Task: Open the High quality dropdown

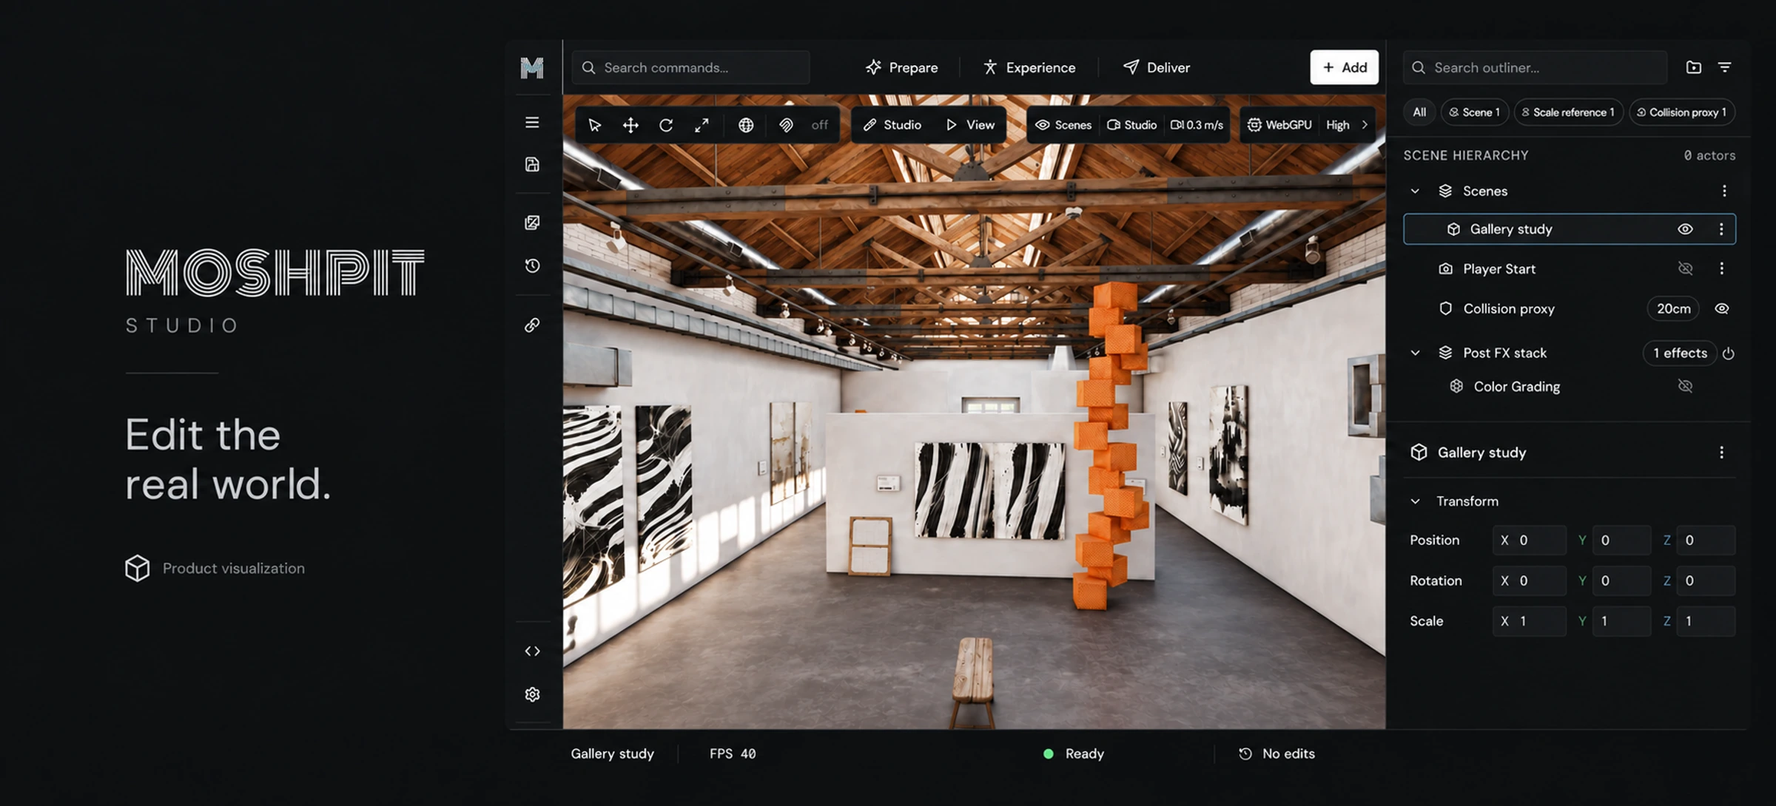Action: tap(1337, 125)
